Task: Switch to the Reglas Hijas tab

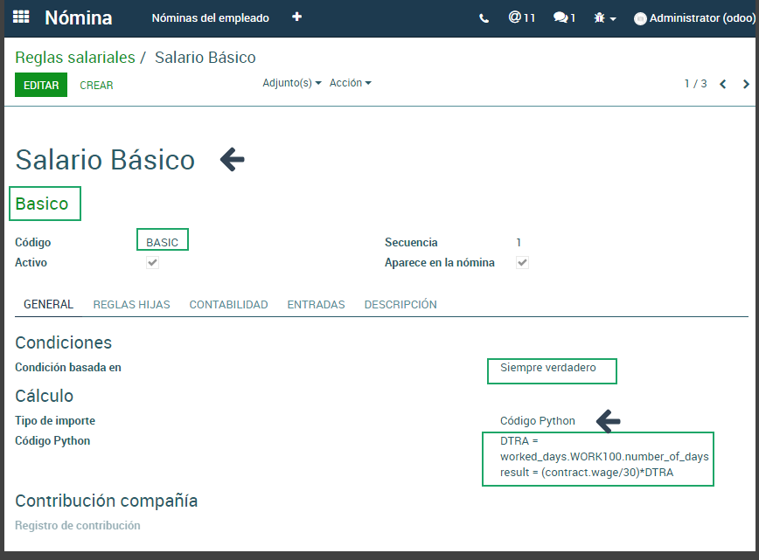Action: click(131, 305)
